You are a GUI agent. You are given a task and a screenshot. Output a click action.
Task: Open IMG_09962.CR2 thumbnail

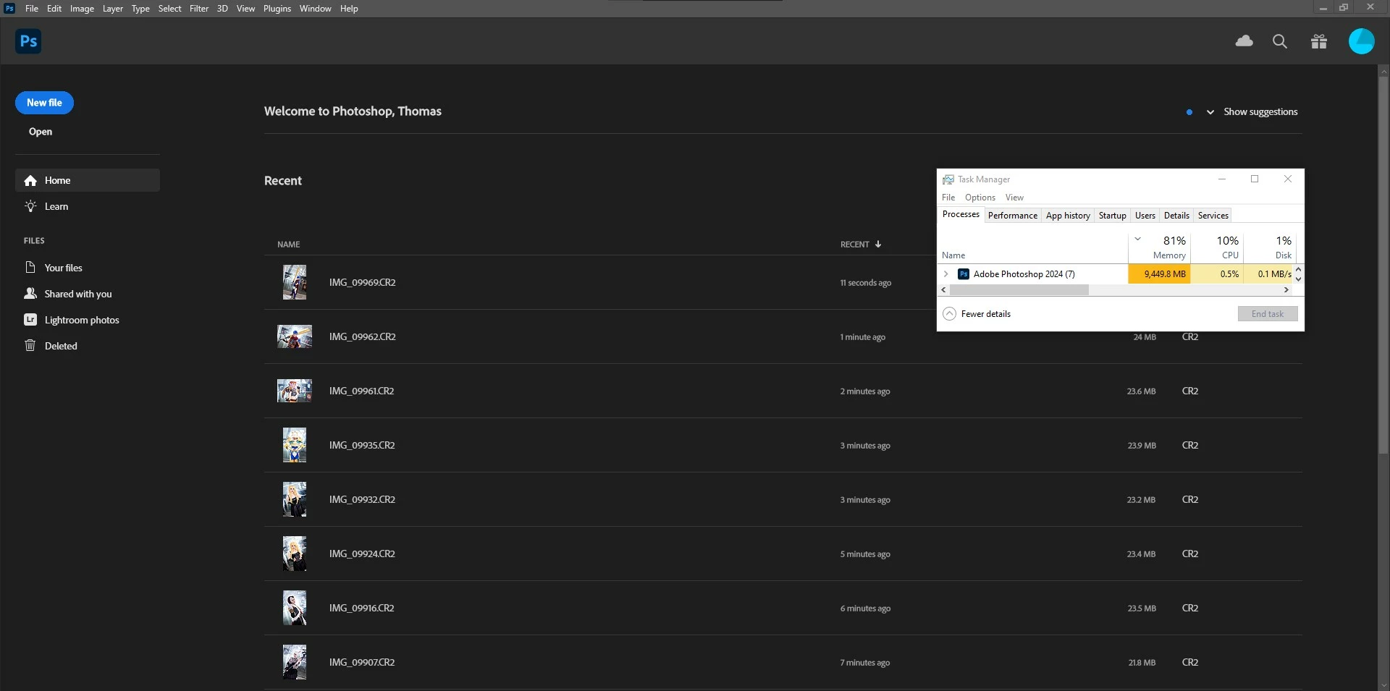[295, 336]
